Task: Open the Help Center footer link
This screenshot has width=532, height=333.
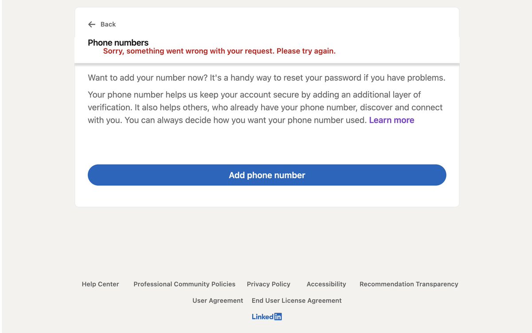Action: [x=100, y=284]
